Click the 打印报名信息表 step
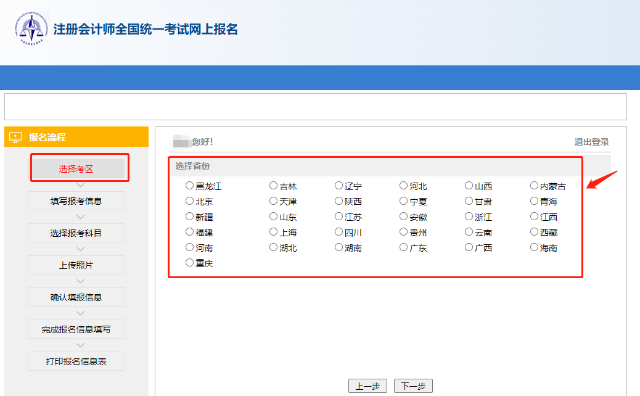This screenshot has height=396, width=640. click(x=76, y=361)
